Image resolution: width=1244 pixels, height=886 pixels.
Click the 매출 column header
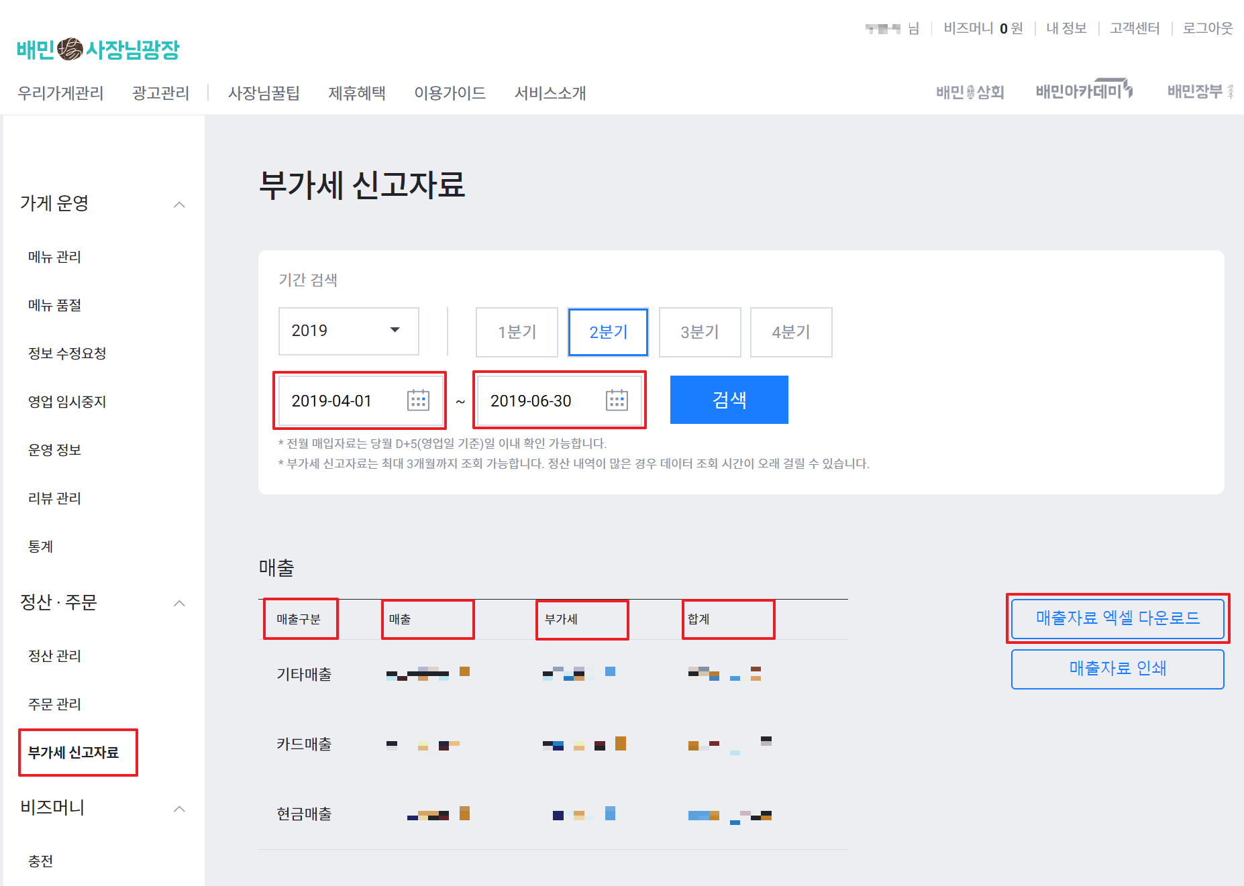click(x=400, y=619)
